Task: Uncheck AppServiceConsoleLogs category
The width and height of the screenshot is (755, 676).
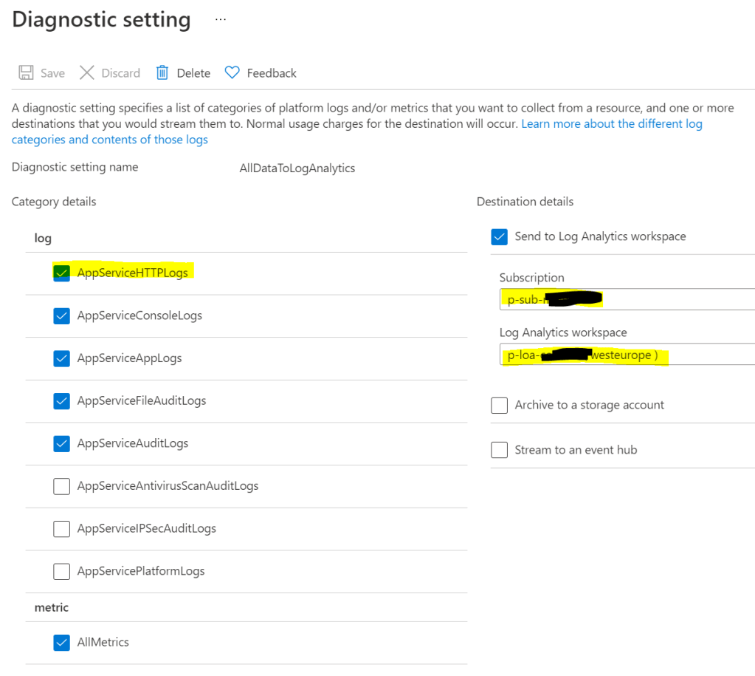Action: tap(62, 315)
